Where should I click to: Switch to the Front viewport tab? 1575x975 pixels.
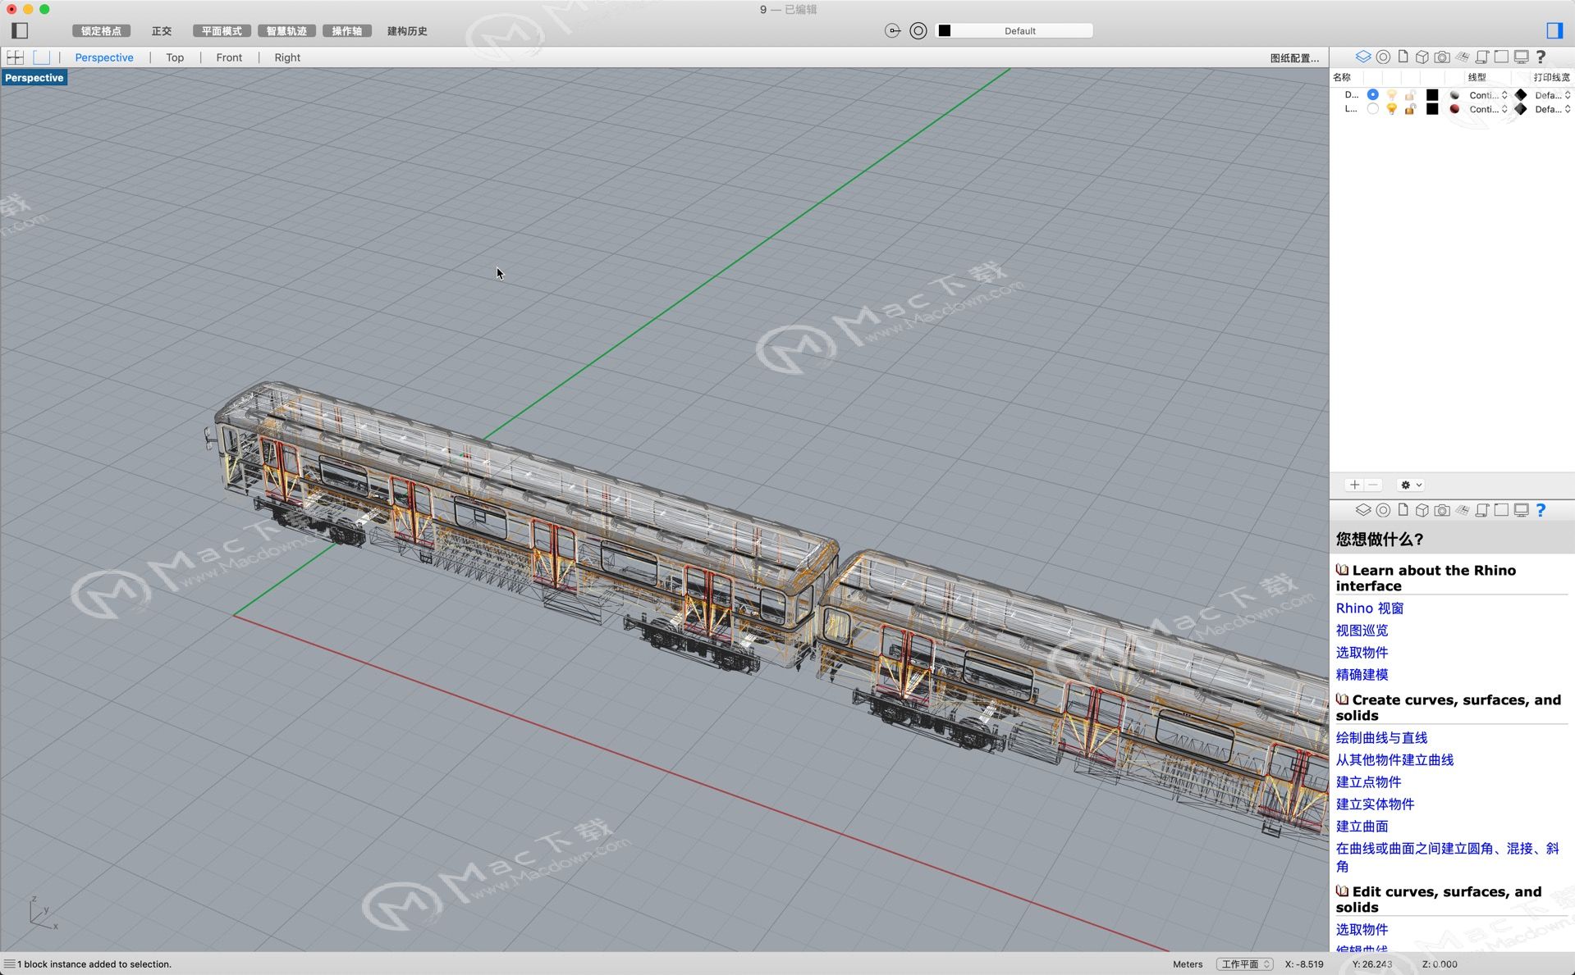click(x=229, y=57)
